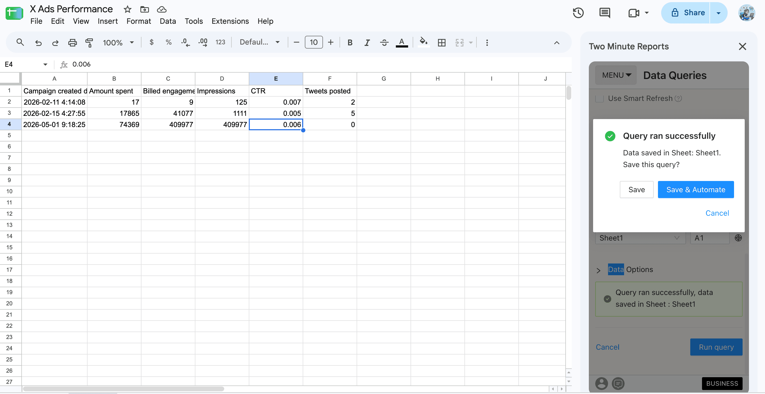Toggle bold formatting
The width and height of the screenshot is (765, 394).
350,42
